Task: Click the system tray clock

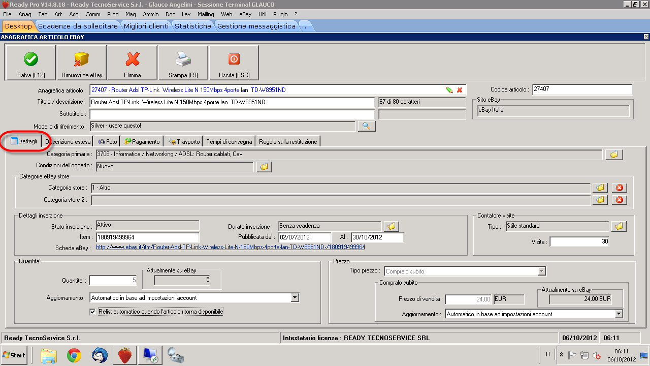Action: (622, 355)
